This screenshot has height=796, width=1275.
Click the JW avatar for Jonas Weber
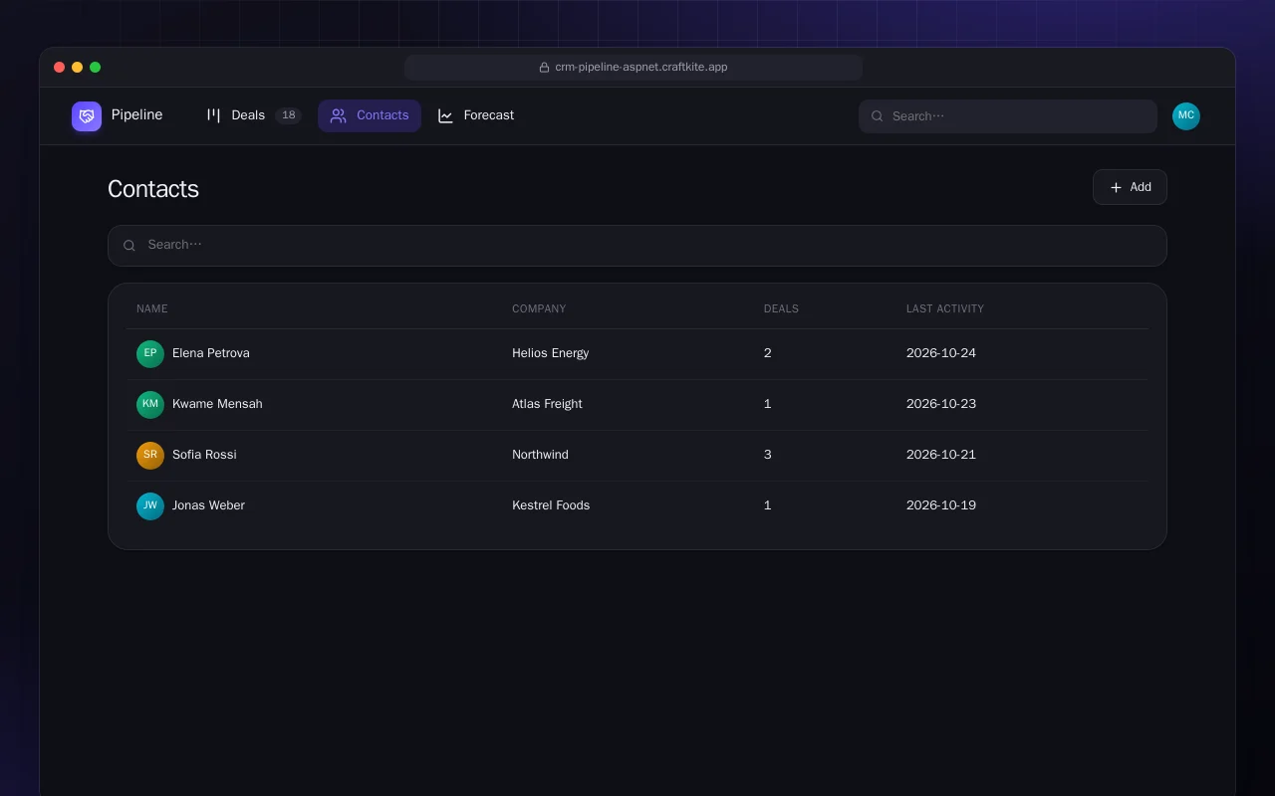click(150, 506)
